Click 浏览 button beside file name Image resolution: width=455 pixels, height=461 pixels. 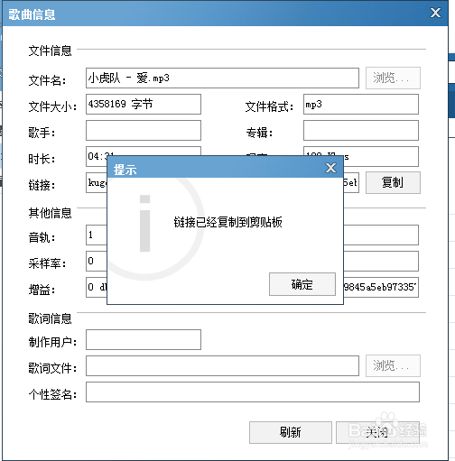coord(393,78)
